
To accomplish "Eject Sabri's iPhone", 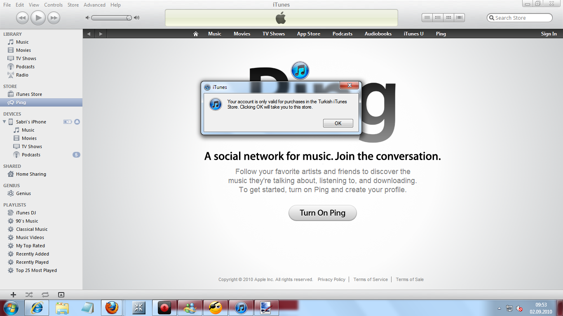I will [77, 122].
